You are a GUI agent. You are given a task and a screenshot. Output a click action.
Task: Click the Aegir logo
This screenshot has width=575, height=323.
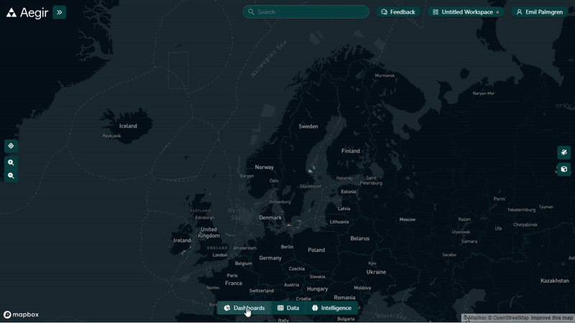click(x=27, y=13)
